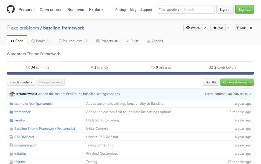
Task: Click the language breakdown color bar
Action: coord(130,73)
